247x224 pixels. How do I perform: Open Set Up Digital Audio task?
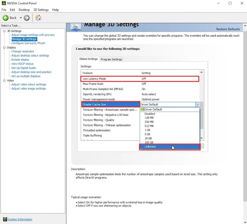coord(24,68)
